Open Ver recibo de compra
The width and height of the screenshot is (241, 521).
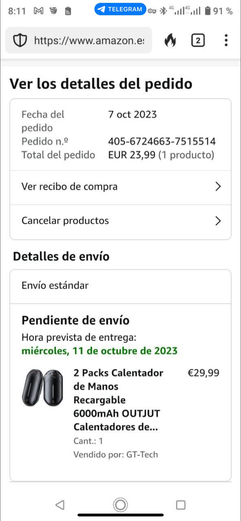pyautogui.click(x=69, y=187)
